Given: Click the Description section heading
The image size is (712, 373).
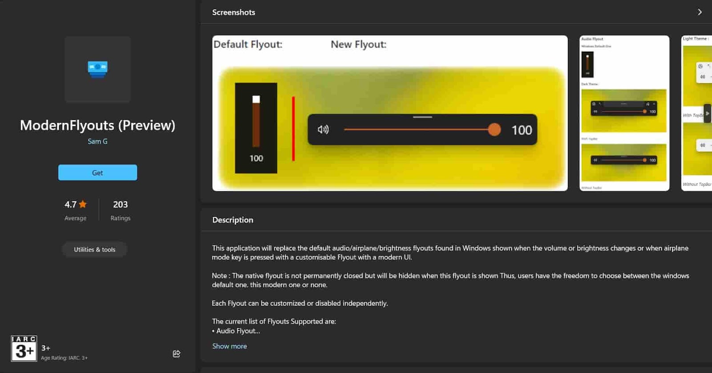Looking at the screenshot, I should tap(233, 220).
